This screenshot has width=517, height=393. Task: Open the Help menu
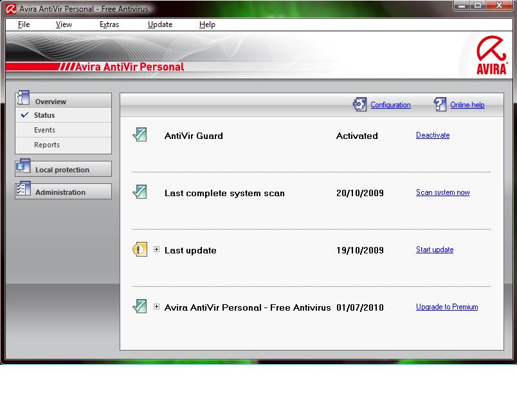tap(207, 24)
